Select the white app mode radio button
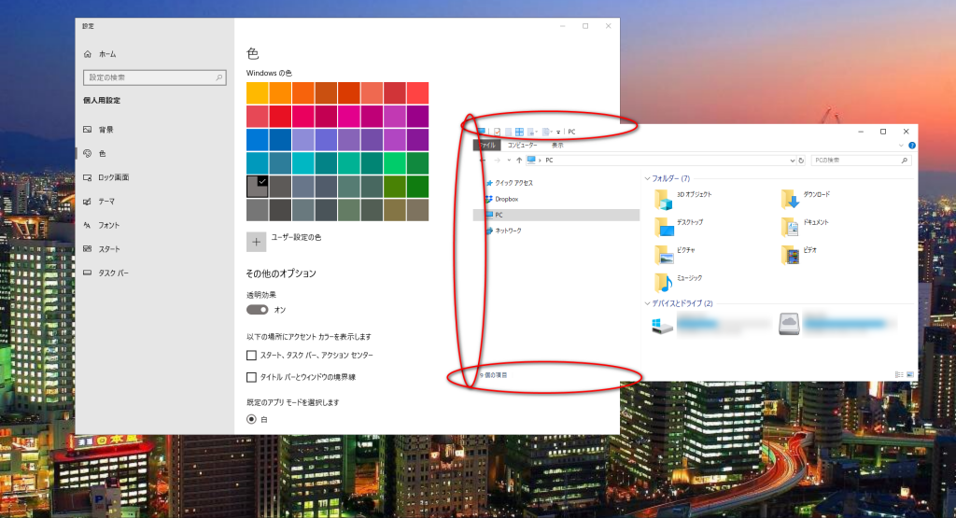The height and width of the screenshot is (518, 956). pos(251,420)
